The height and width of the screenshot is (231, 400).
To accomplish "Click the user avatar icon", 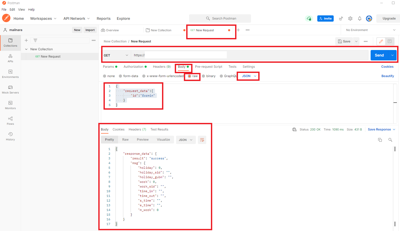I will click(x=369, y=18).
